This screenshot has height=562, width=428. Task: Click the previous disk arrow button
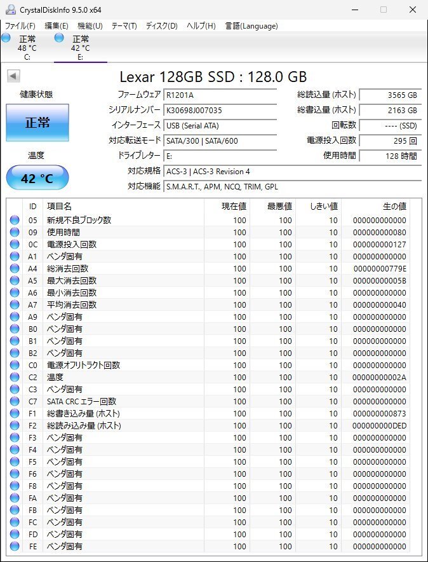(x=13, y=76)
